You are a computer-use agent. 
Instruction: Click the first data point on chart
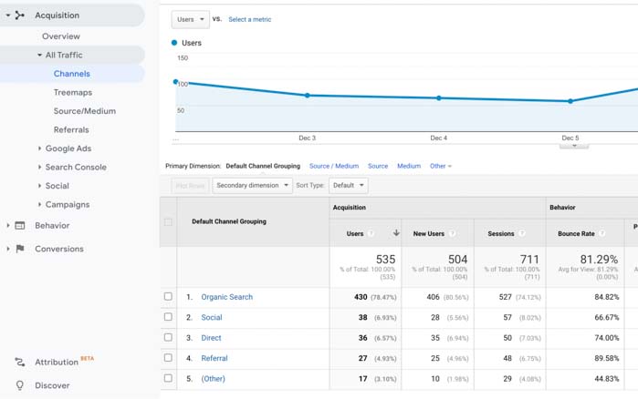(x=176, y=82)
